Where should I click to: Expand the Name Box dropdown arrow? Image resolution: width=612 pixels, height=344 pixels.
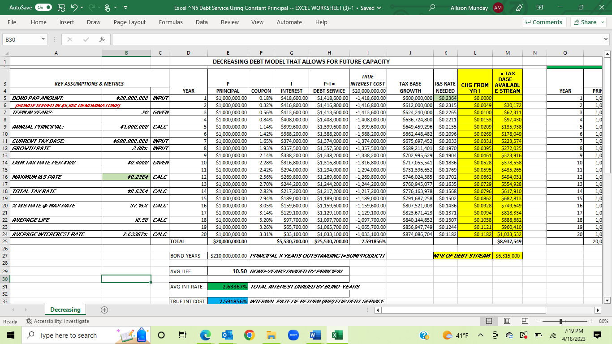tap(43, 39)
